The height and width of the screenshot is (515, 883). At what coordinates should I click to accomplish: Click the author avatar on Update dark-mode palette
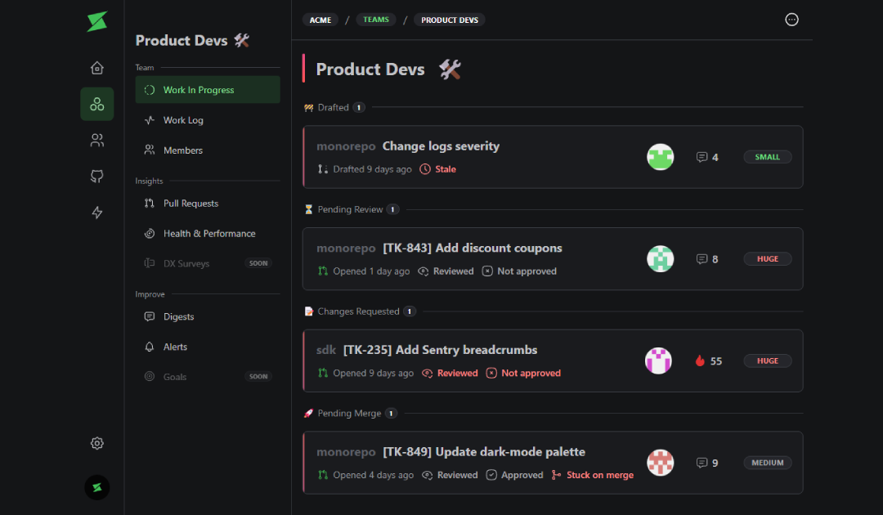pos(660,463)
